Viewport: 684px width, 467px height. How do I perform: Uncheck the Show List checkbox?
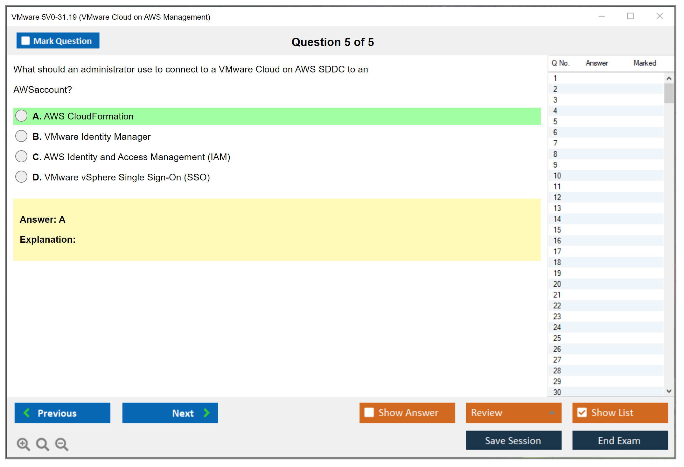582,412
